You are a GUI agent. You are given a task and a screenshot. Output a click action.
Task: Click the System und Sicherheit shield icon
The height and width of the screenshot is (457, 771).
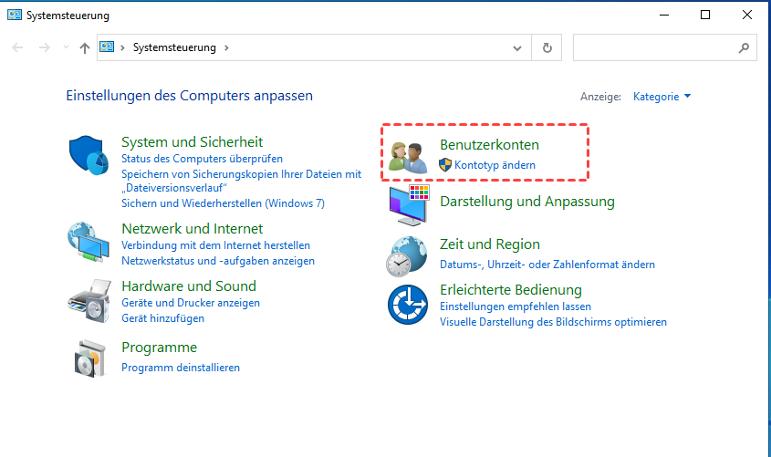[x=89, y=156]
